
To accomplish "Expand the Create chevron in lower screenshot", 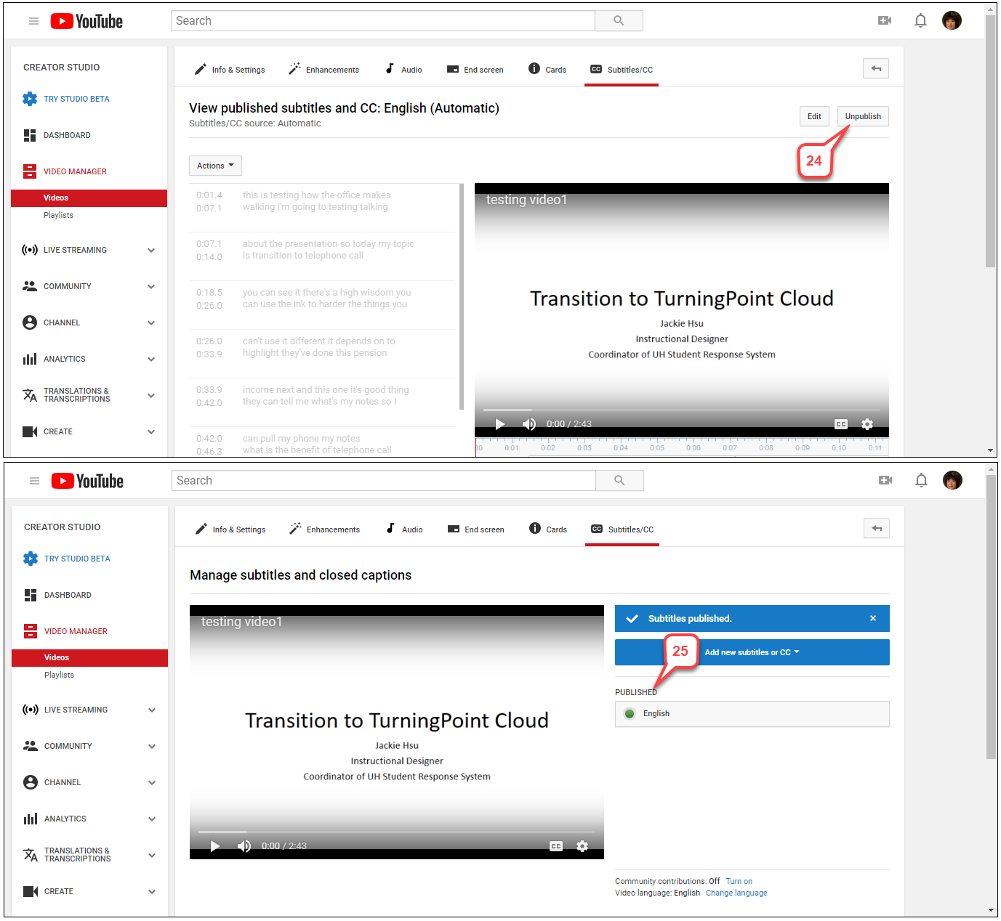I will tap(152, 891).
